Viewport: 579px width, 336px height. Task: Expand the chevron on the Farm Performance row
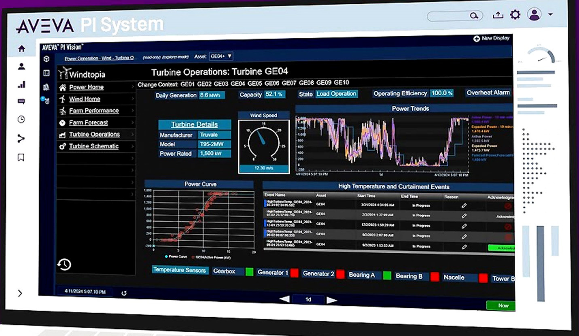[132, 110]
